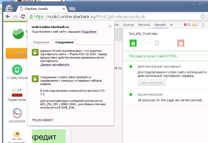Close the site information popup

pos(110,26)
